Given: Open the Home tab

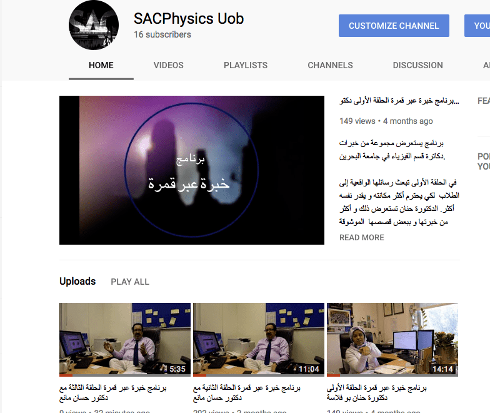Looking at the screenshot, I should [x=101, y=65].
